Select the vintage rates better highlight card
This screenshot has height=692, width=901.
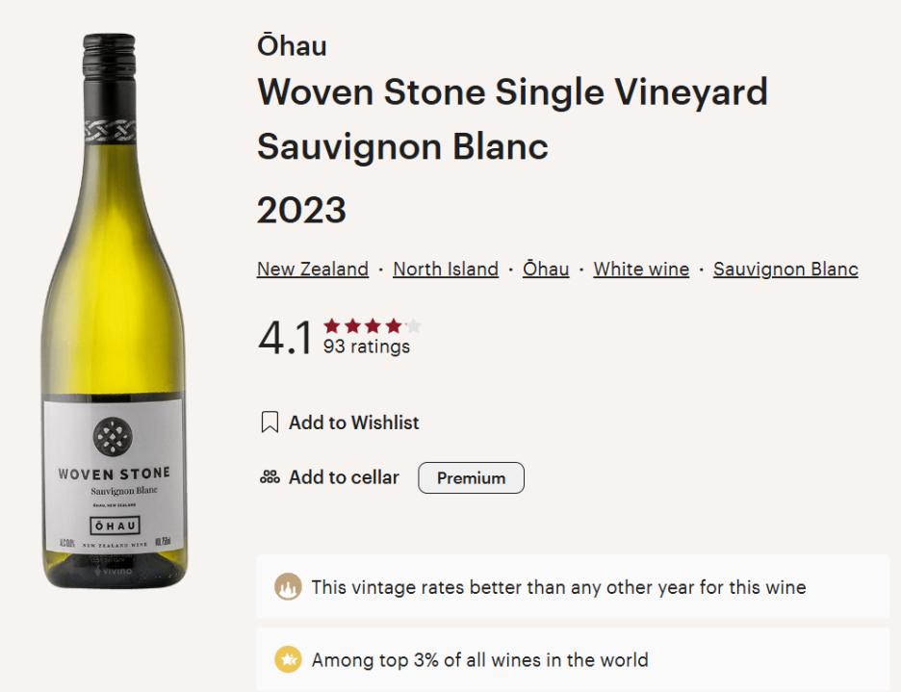click(573, 587)
